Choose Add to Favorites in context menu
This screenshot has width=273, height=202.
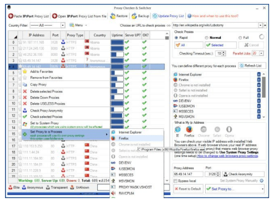(x=66, y=72)
